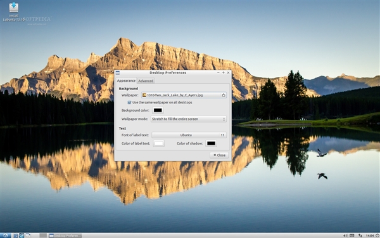Viewport: 380px width, 238px height.
Task: Open the Install Lubuntu 13.10 desktop icon
Action: [x=13, y=11]
